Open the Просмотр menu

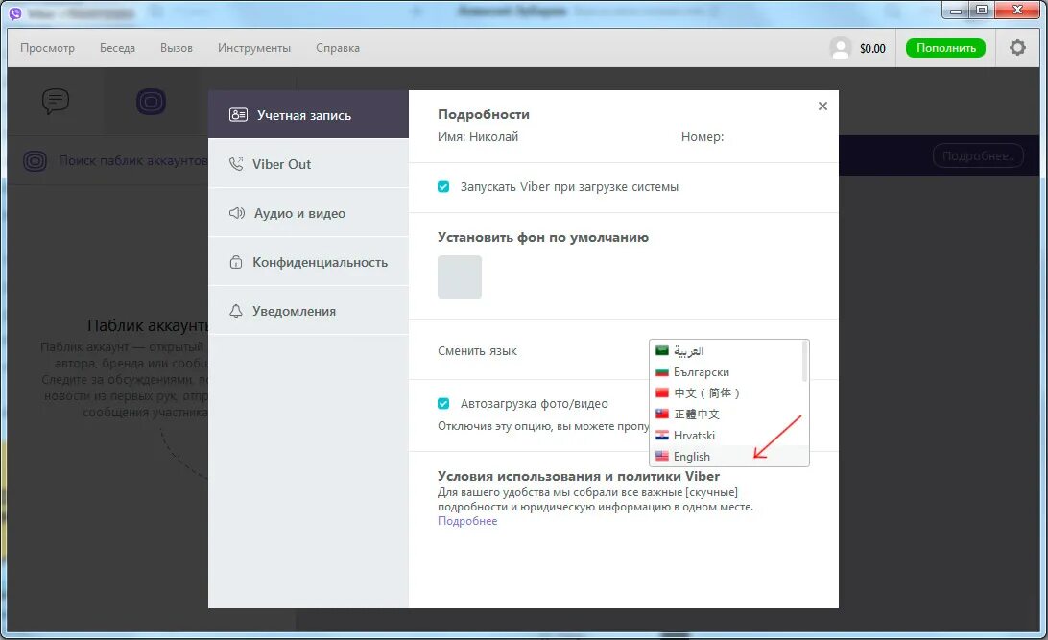(x=47, y=48)
